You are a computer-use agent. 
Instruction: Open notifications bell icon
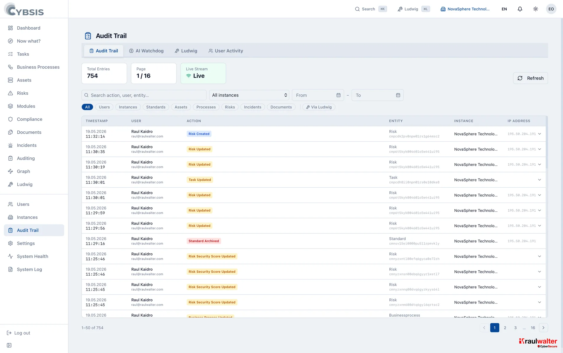click(x=520, y=9)
